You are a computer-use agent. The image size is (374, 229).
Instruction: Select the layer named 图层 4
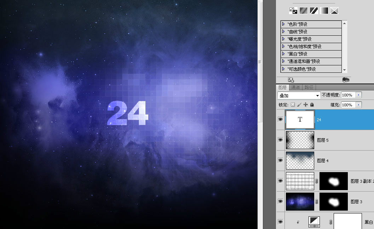point(323,161)
